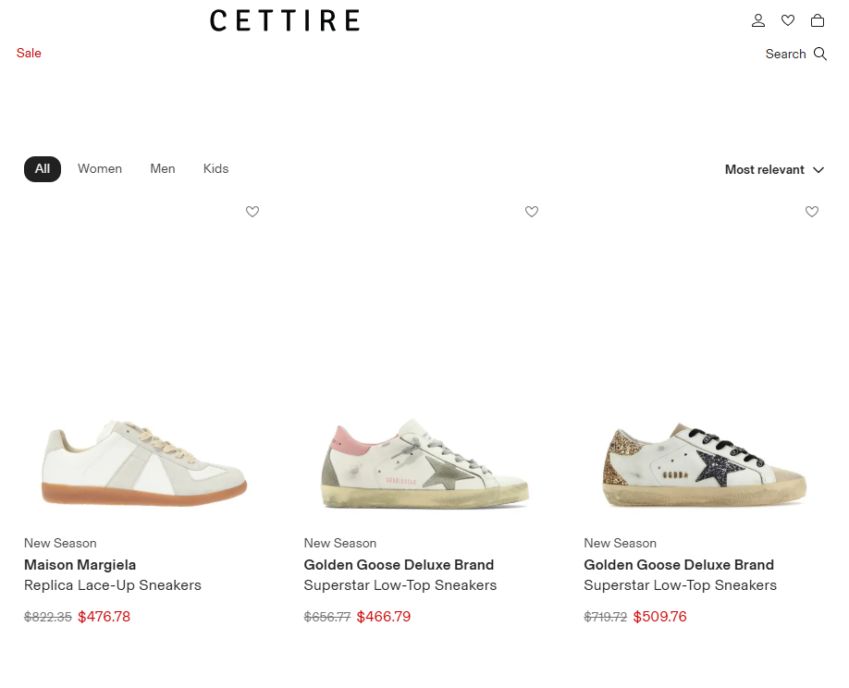
Task: Switch to the Men filter tab
Action: coord(163,169)
